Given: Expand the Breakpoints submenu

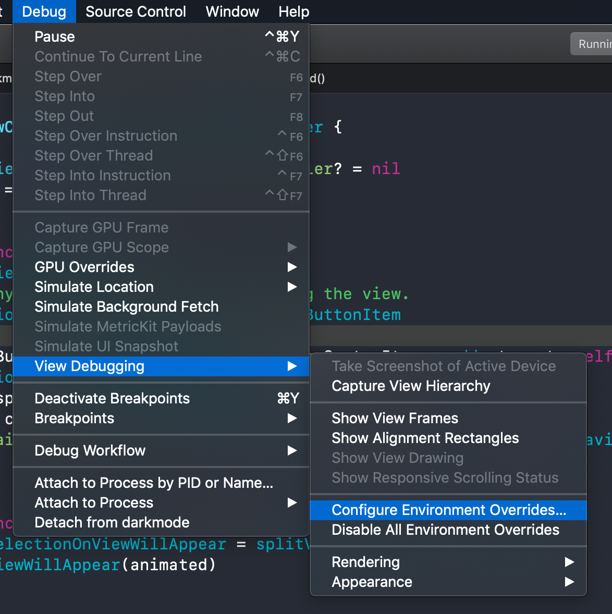Looking at the screenshot, I should coord(74,419).
